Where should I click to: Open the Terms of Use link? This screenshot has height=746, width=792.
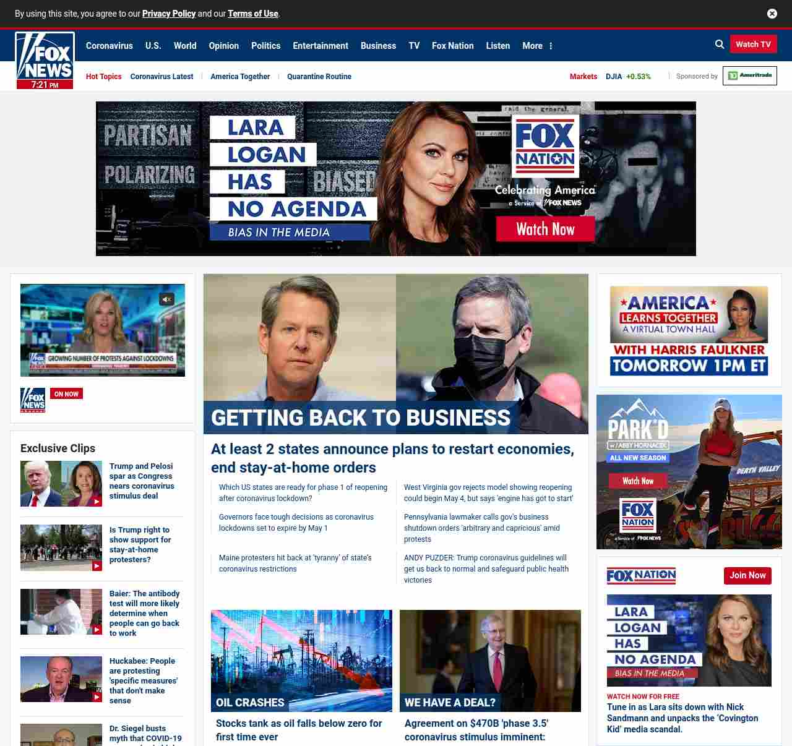(252, 14)
